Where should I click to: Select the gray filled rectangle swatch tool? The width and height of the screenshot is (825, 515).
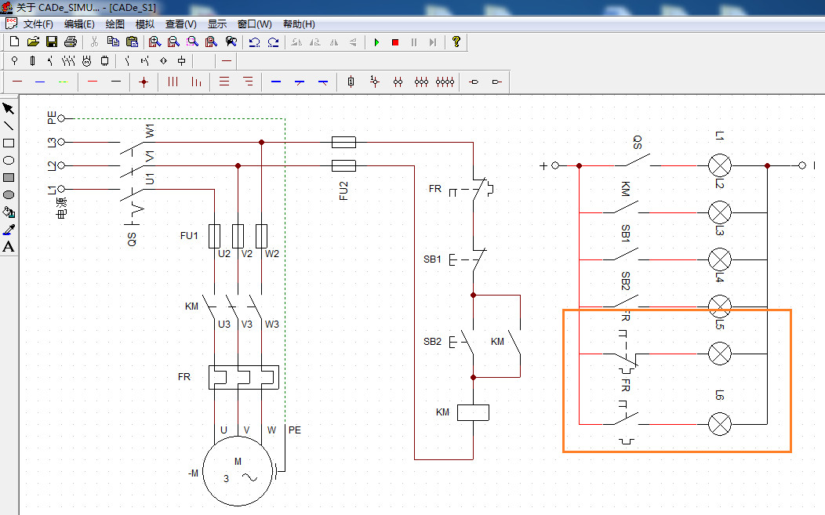pyautogui.click(x=9, y=177)
